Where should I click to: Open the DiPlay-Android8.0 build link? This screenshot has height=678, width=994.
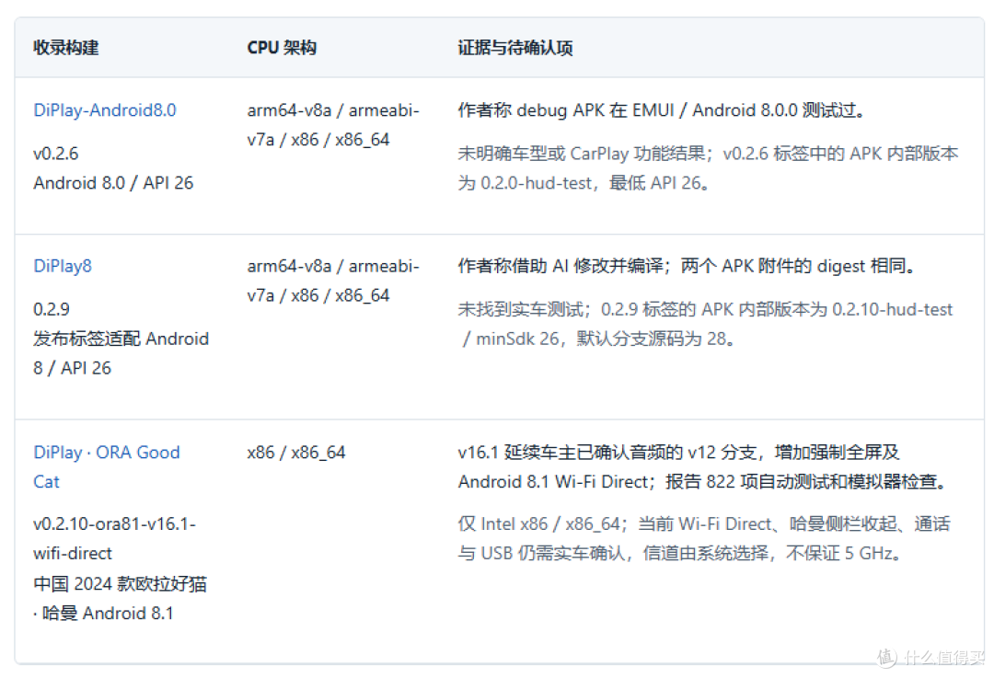105,110
